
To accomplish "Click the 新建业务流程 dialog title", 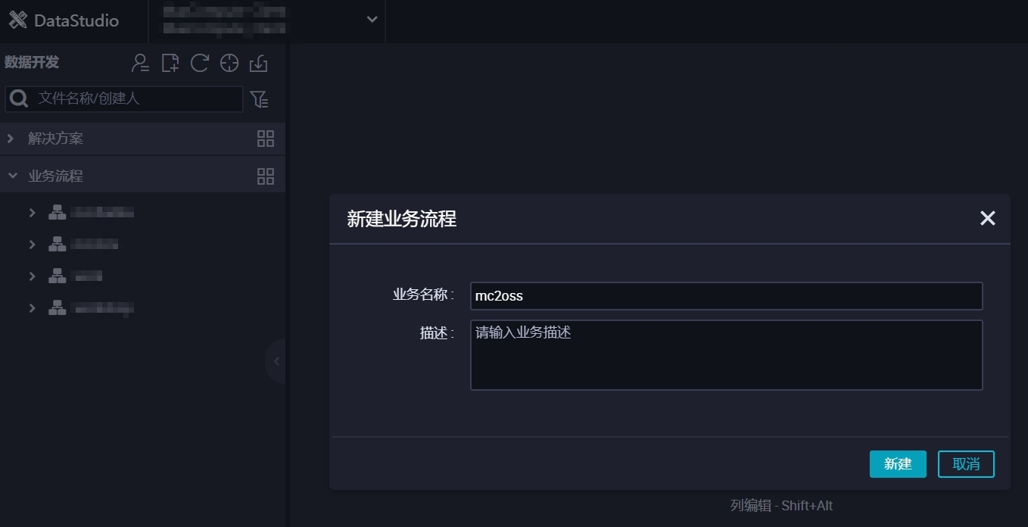I will point(401,219).
